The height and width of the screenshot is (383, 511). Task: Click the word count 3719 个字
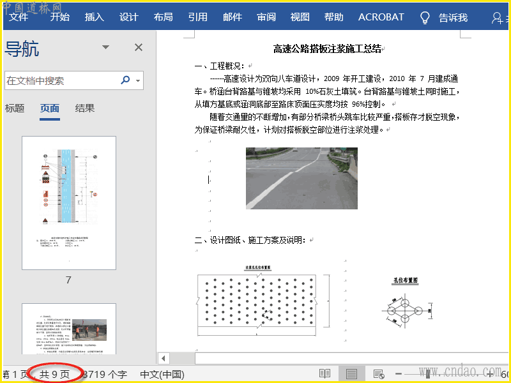(x=104, y=375)
